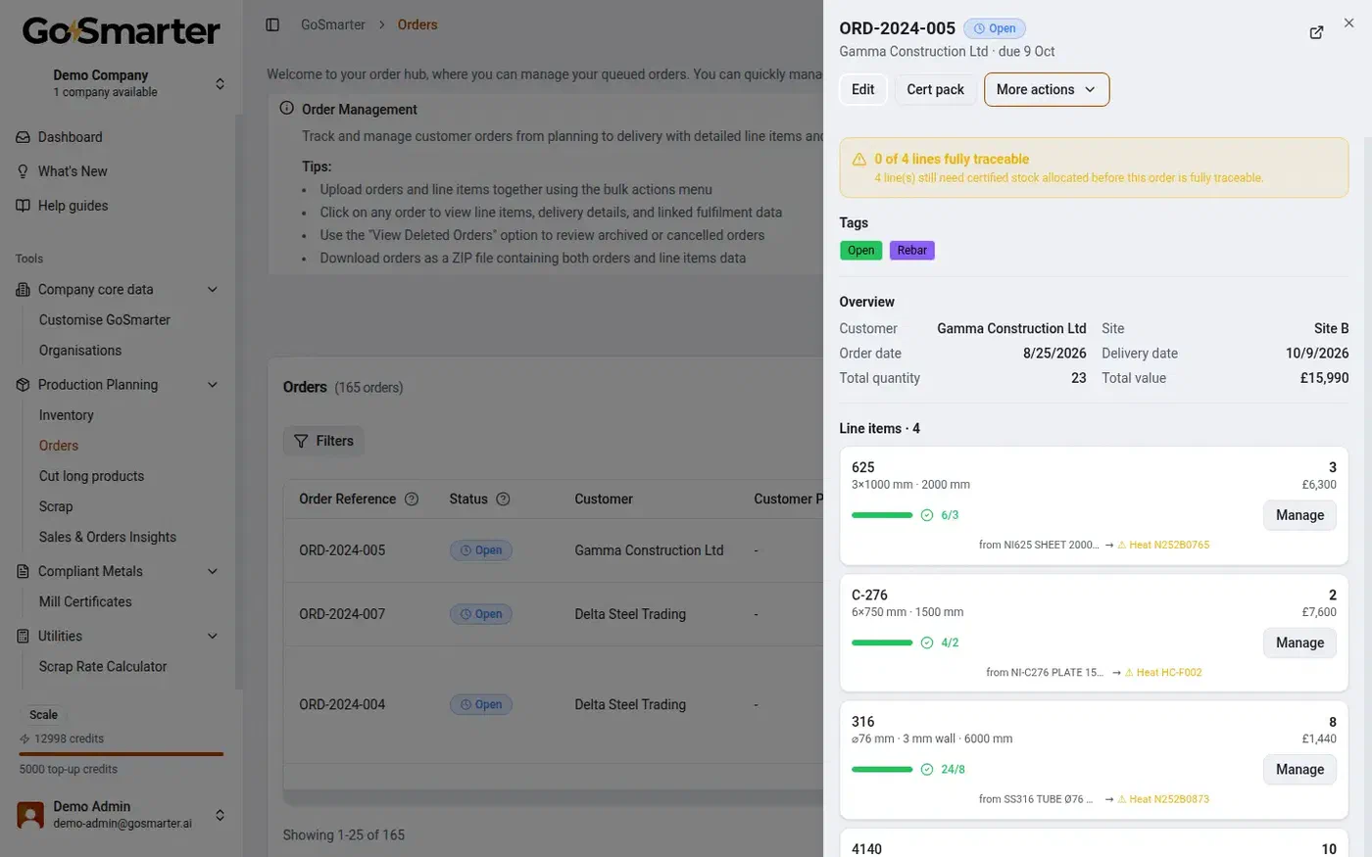The height and width of the screenshot is (857, 1372).
Task: Click the Dashboard menu item label
Action: click(71, 137)
